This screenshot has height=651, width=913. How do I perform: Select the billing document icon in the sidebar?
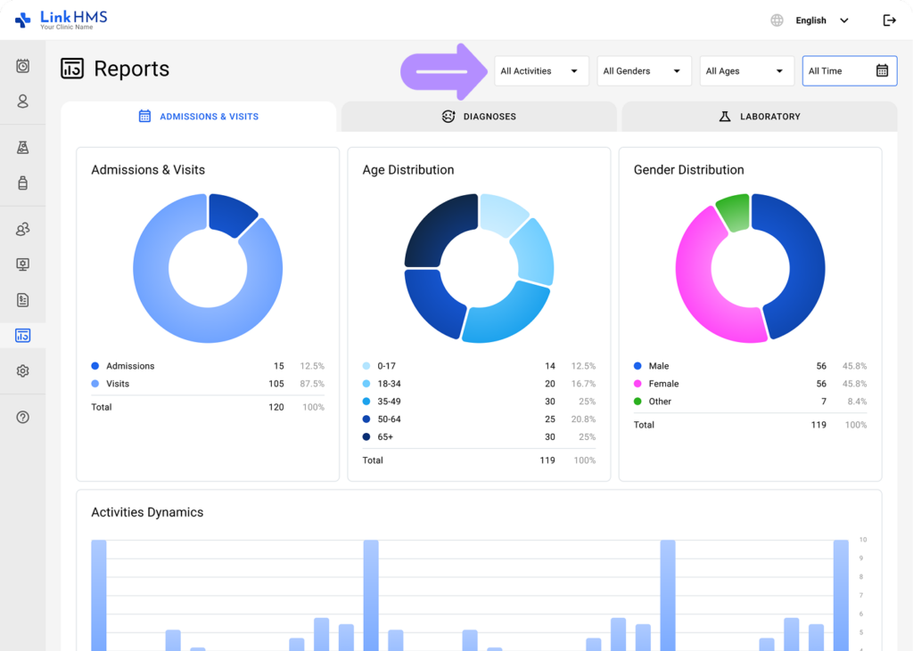(x=22, y=300)
